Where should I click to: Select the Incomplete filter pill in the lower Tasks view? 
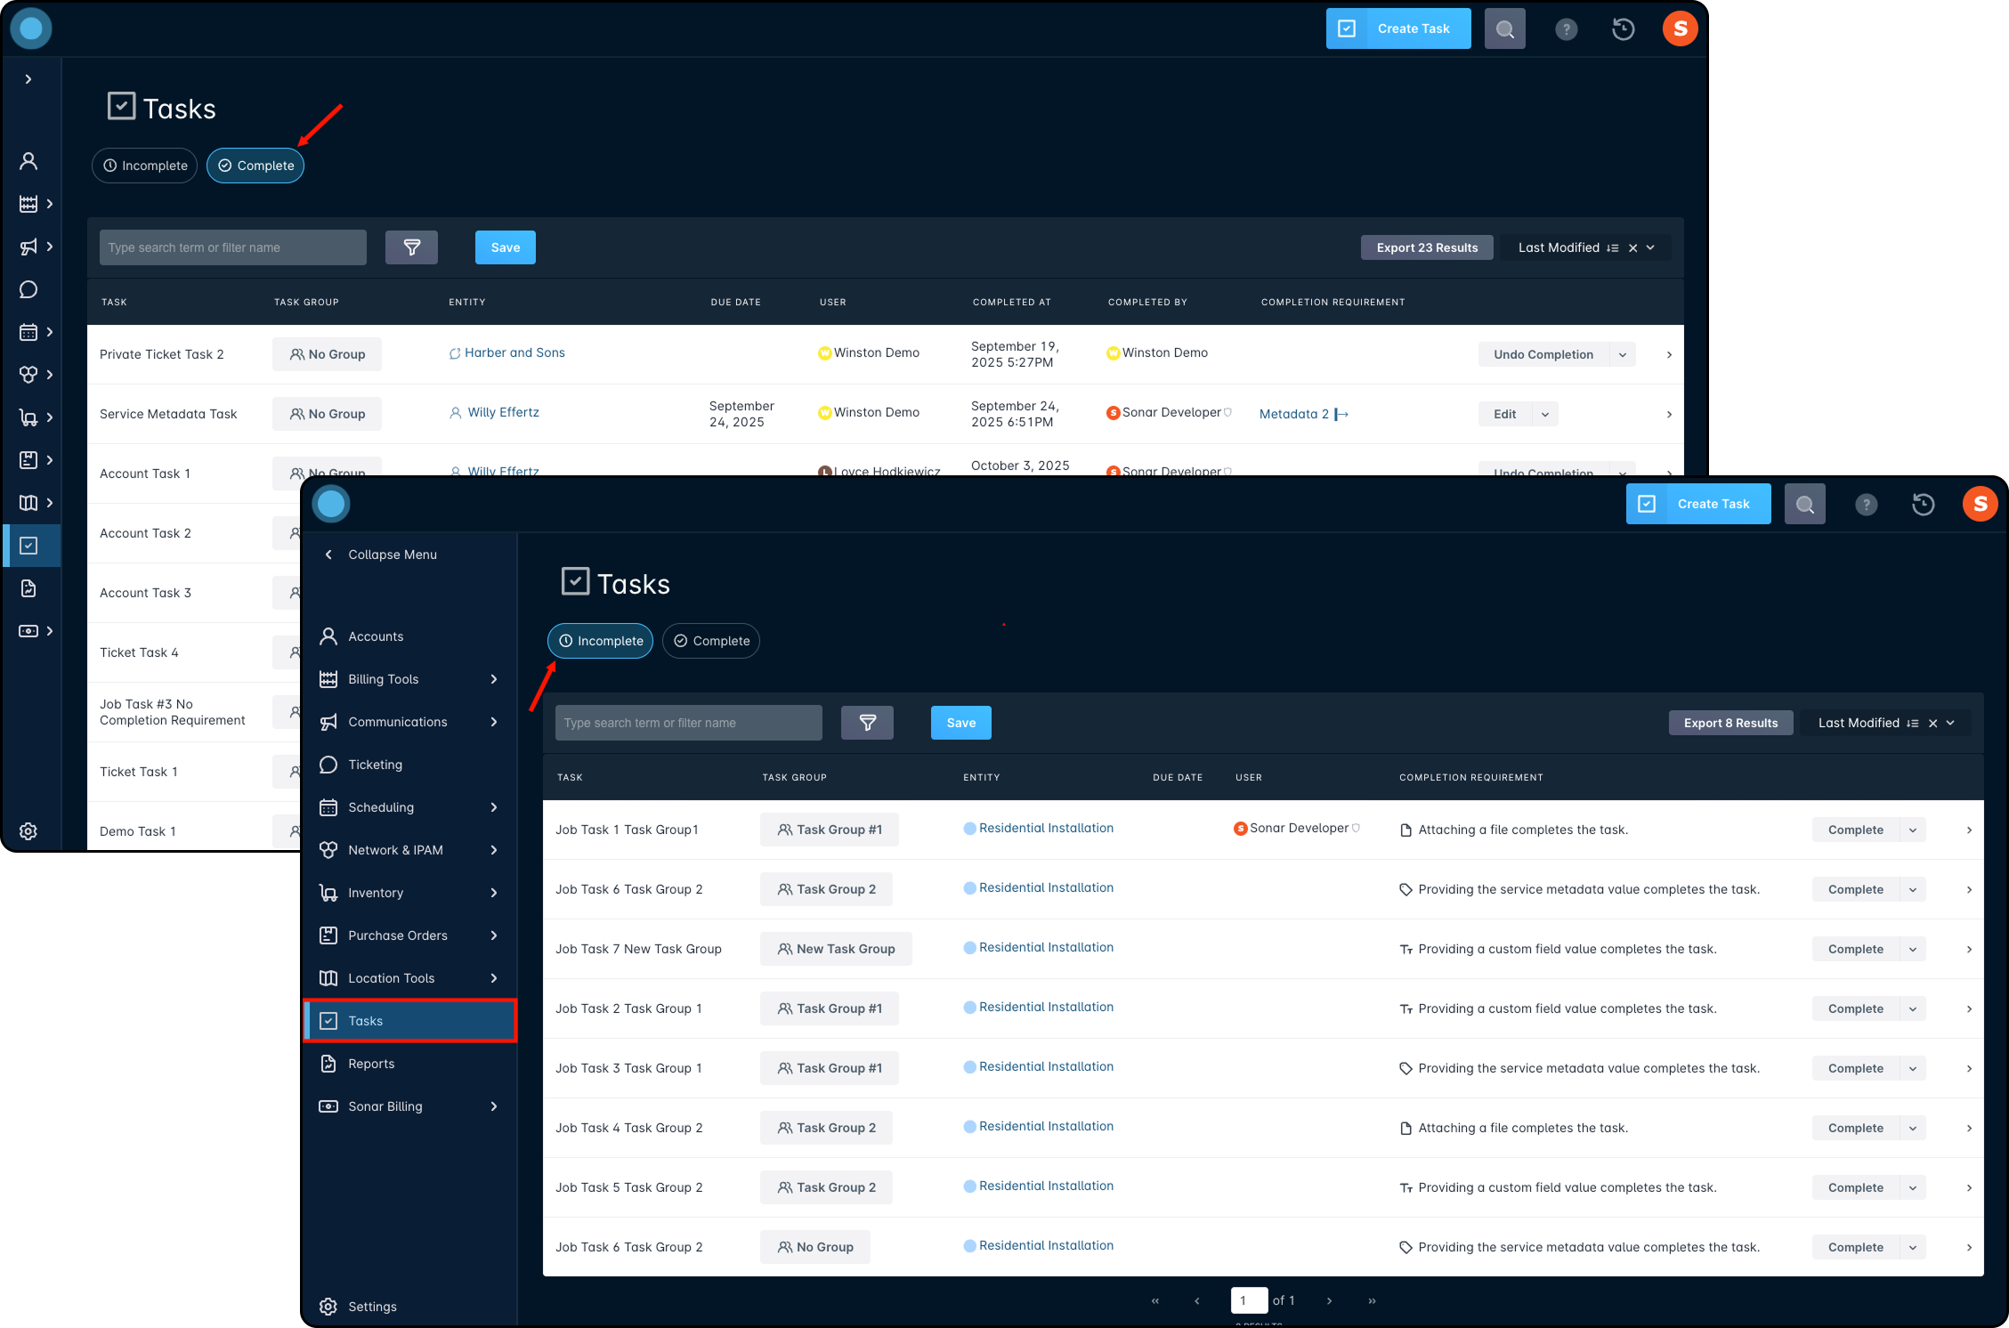click(600, 641)
